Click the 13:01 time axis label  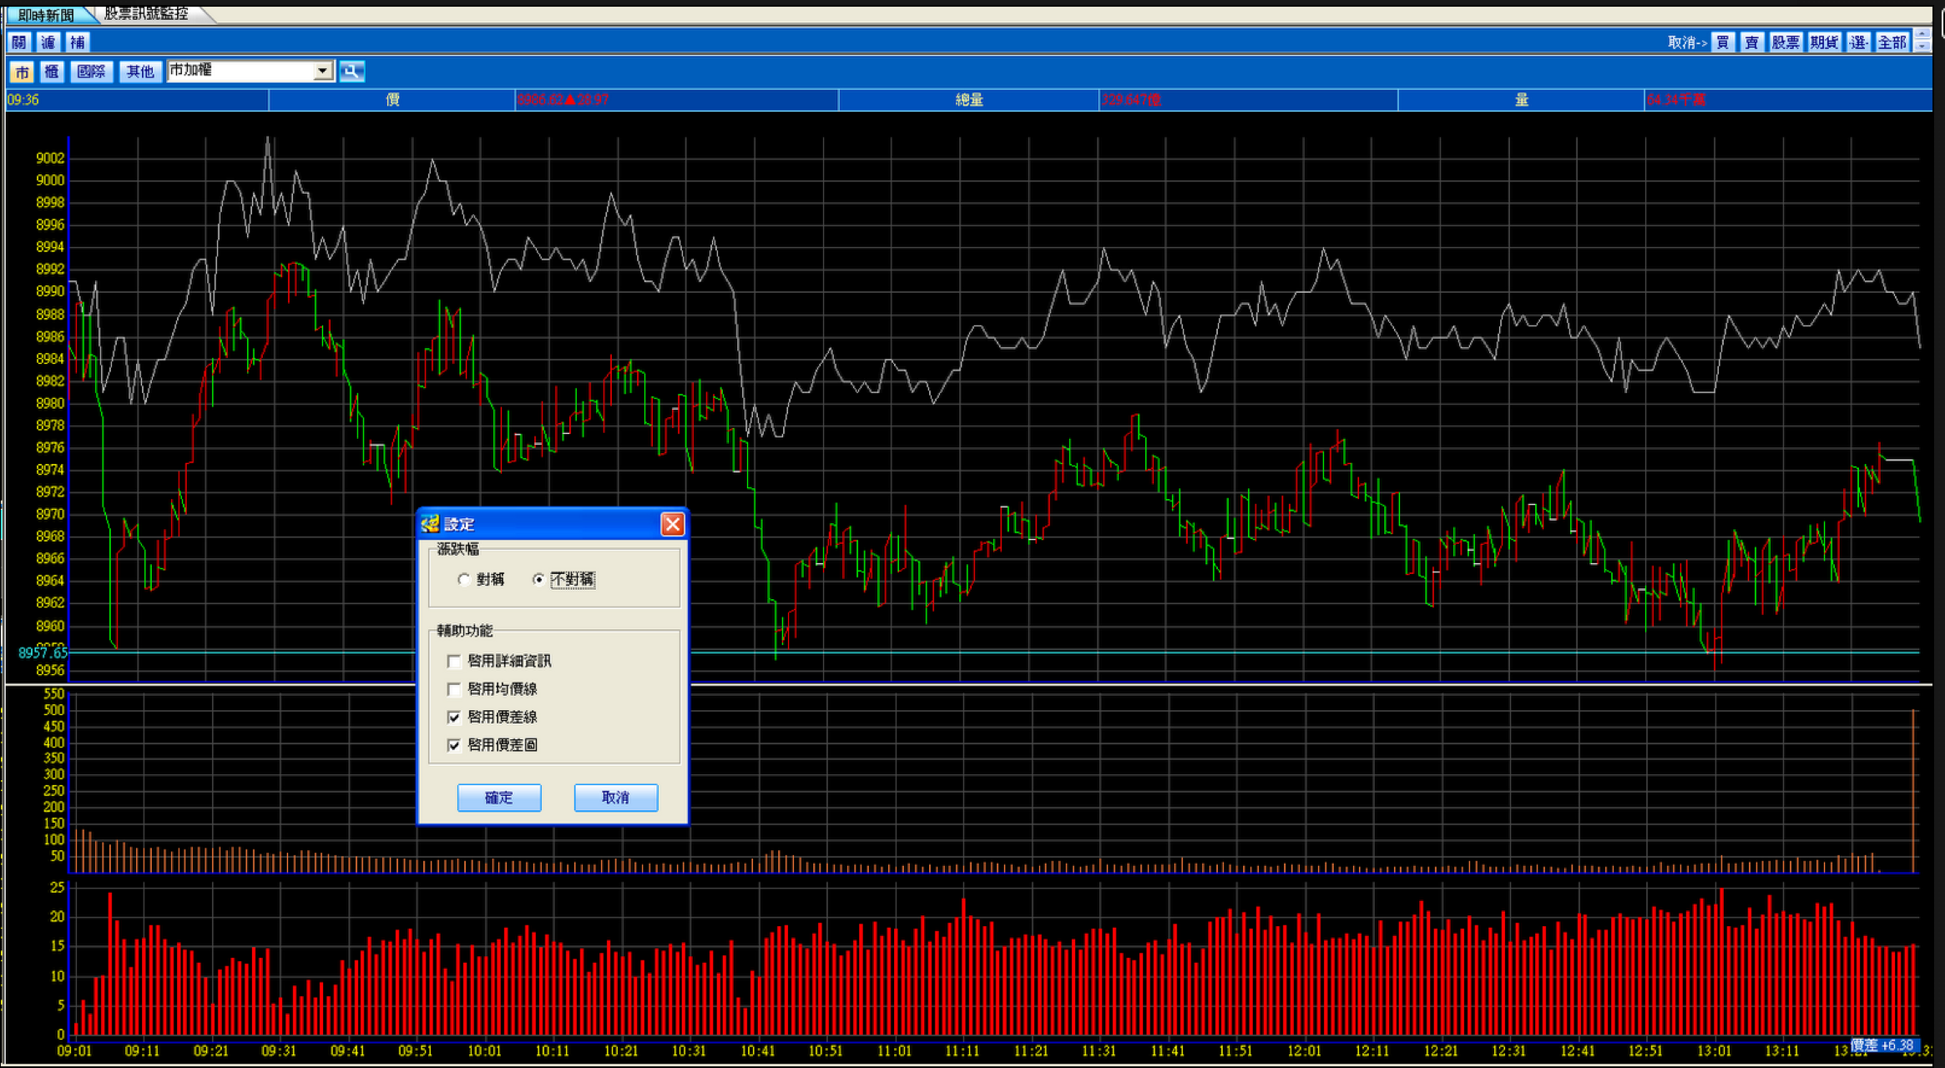click(1714, 1051)
